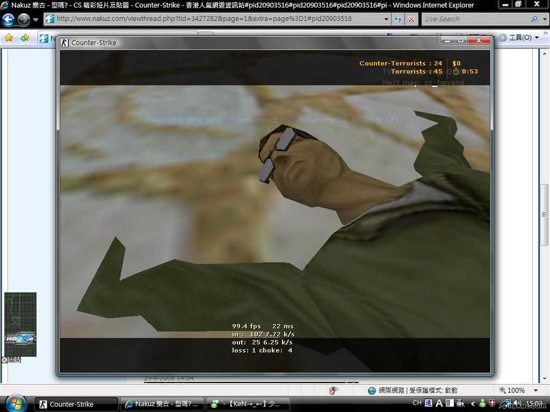550x412 pixels.
Task: Select the Nakuz browser tab
Action: (x=47, y=38)
